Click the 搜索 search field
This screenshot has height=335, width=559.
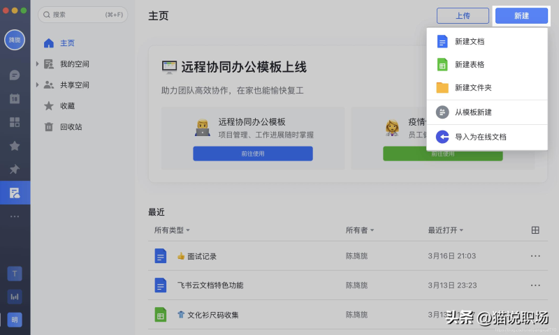(82, 15)
